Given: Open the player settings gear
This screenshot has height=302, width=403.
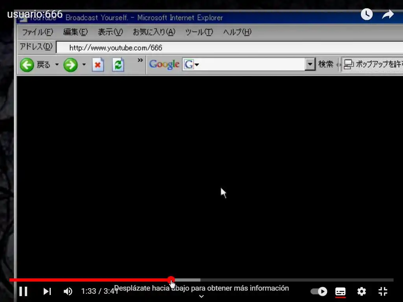Looking at the screenshot, I should click(362, 291).
